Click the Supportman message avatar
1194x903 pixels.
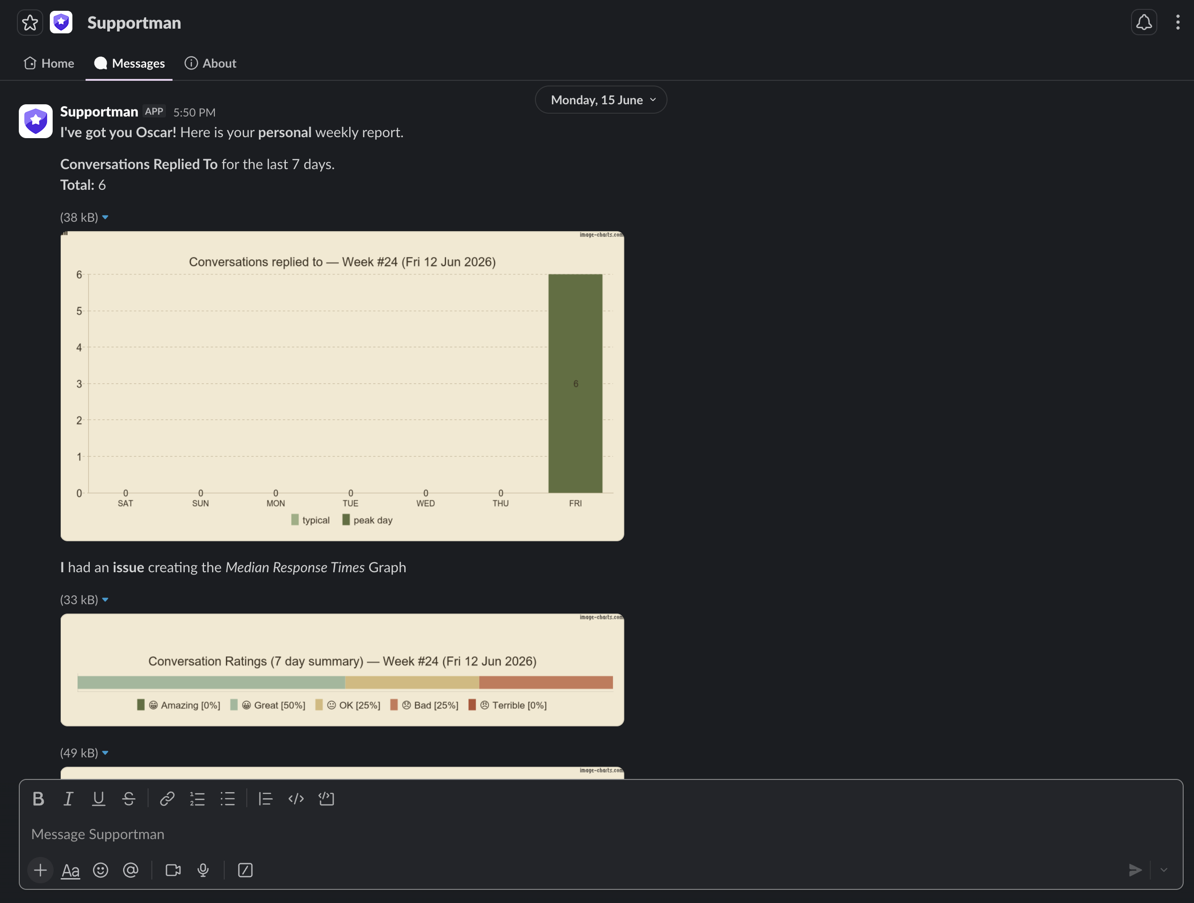[x=36, y=121]
